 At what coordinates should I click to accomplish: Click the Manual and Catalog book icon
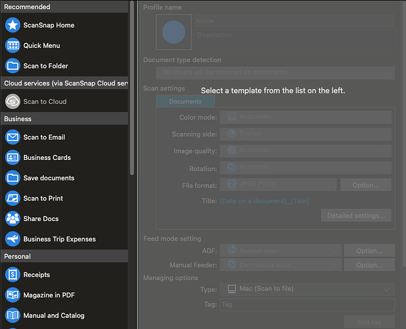[x=13, y=315]
